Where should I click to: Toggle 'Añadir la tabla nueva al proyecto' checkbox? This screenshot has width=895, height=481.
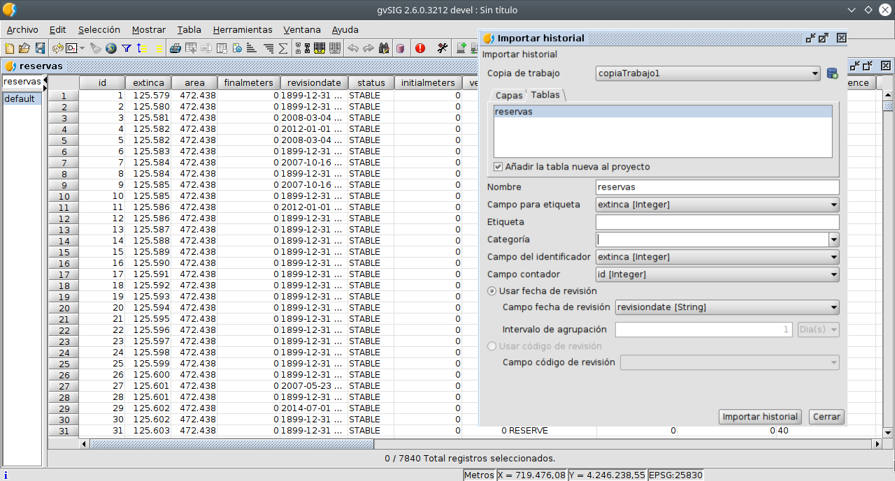[x=498, y=167]
